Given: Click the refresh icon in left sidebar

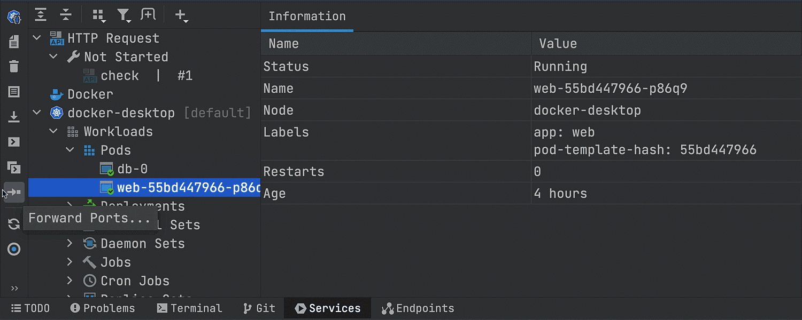Looking at the screenshot, I should tap(14, 225).
